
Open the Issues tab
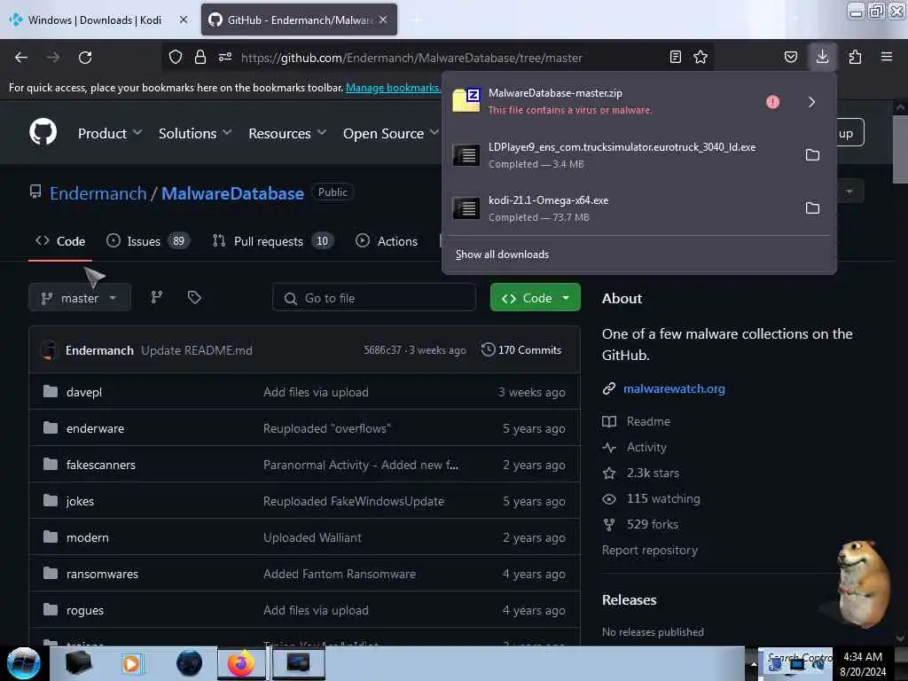click(148, 241)
